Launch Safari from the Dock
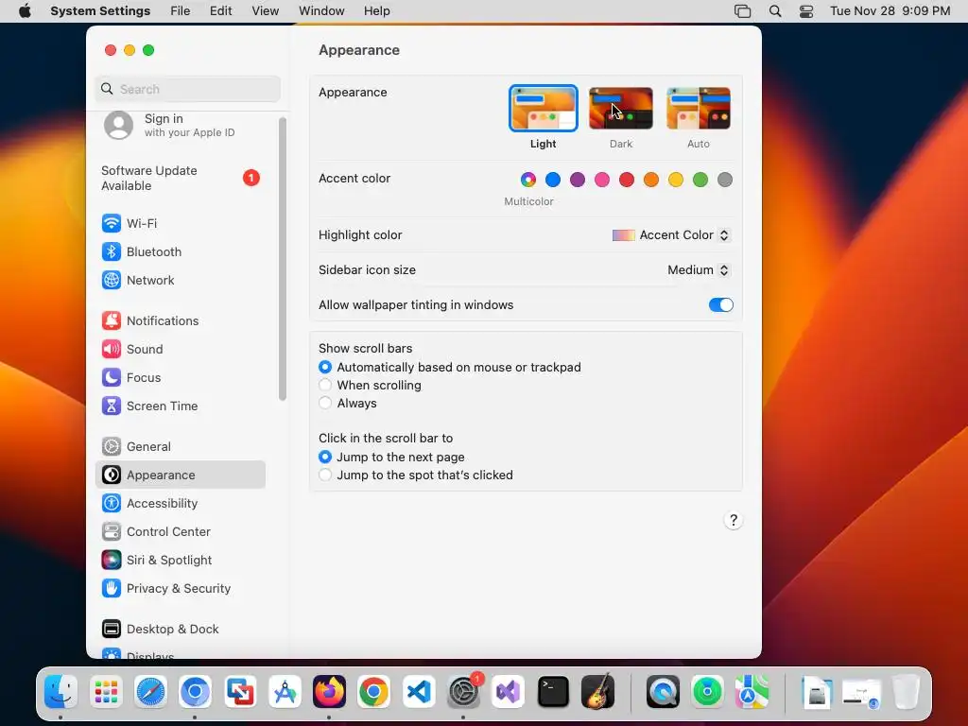Screen dimensions: 968x726 tap(150, 691)
